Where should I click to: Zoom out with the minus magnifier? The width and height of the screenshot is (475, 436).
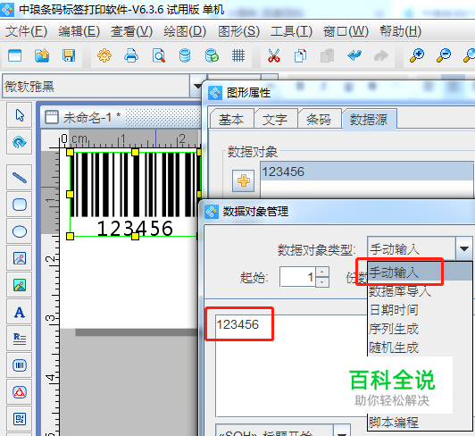pos(444,55)
